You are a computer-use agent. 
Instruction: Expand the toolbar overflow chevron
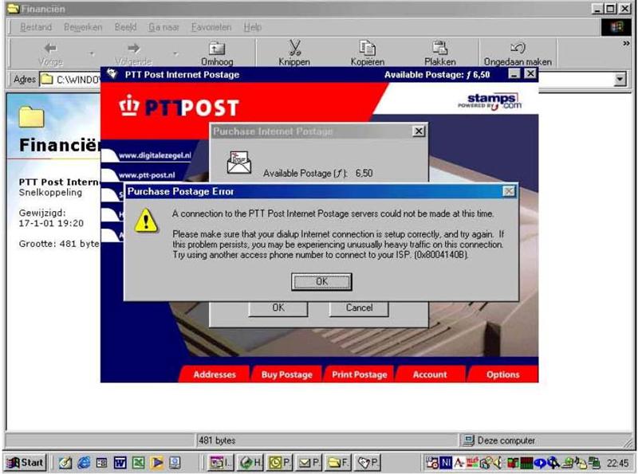[626, 43]
